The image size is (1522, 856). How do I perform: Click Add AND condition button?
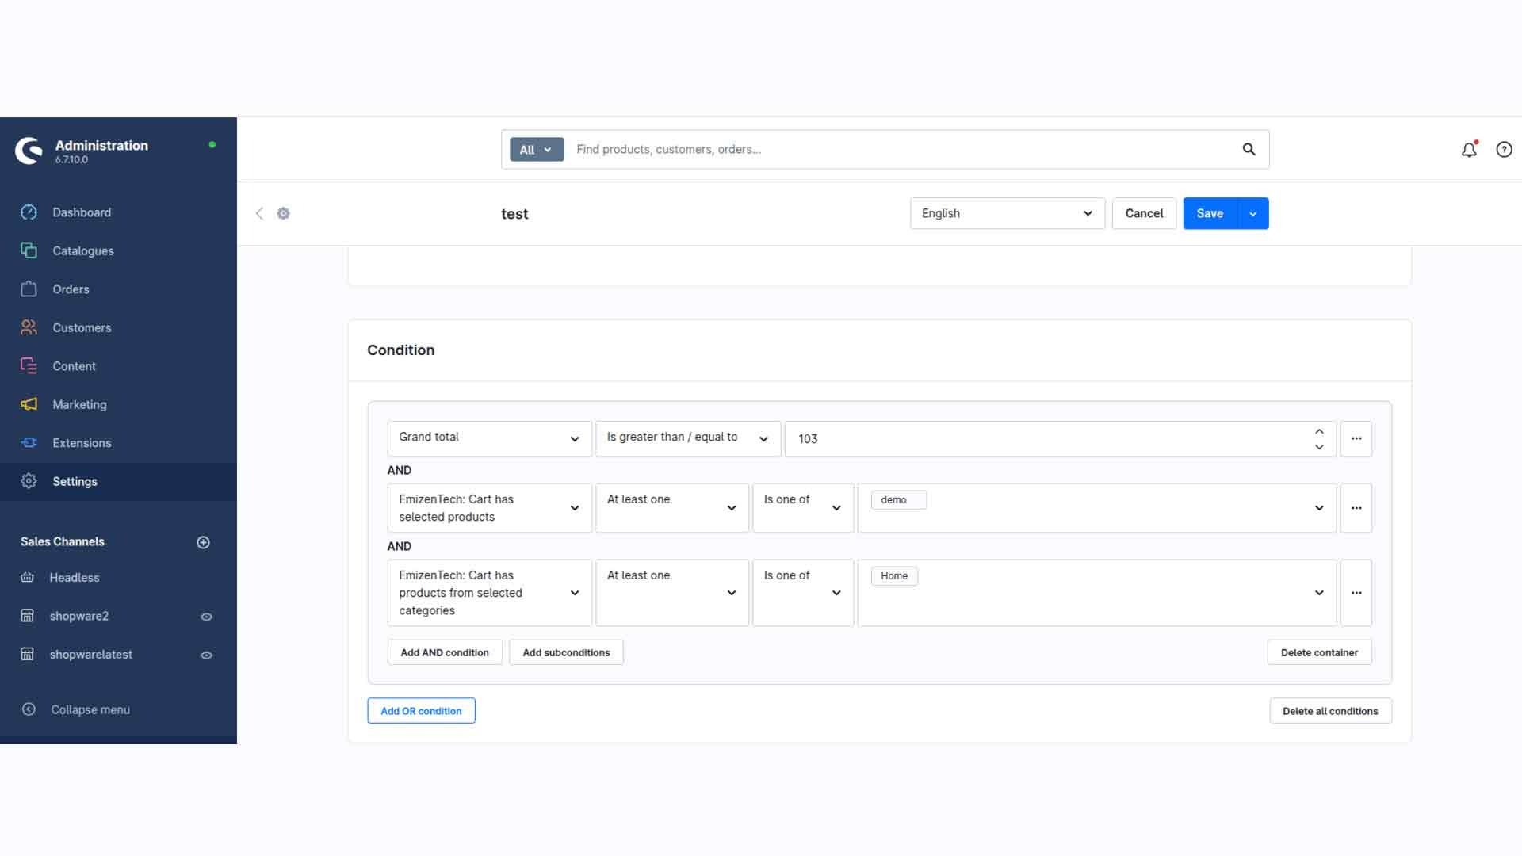[445, 652]
